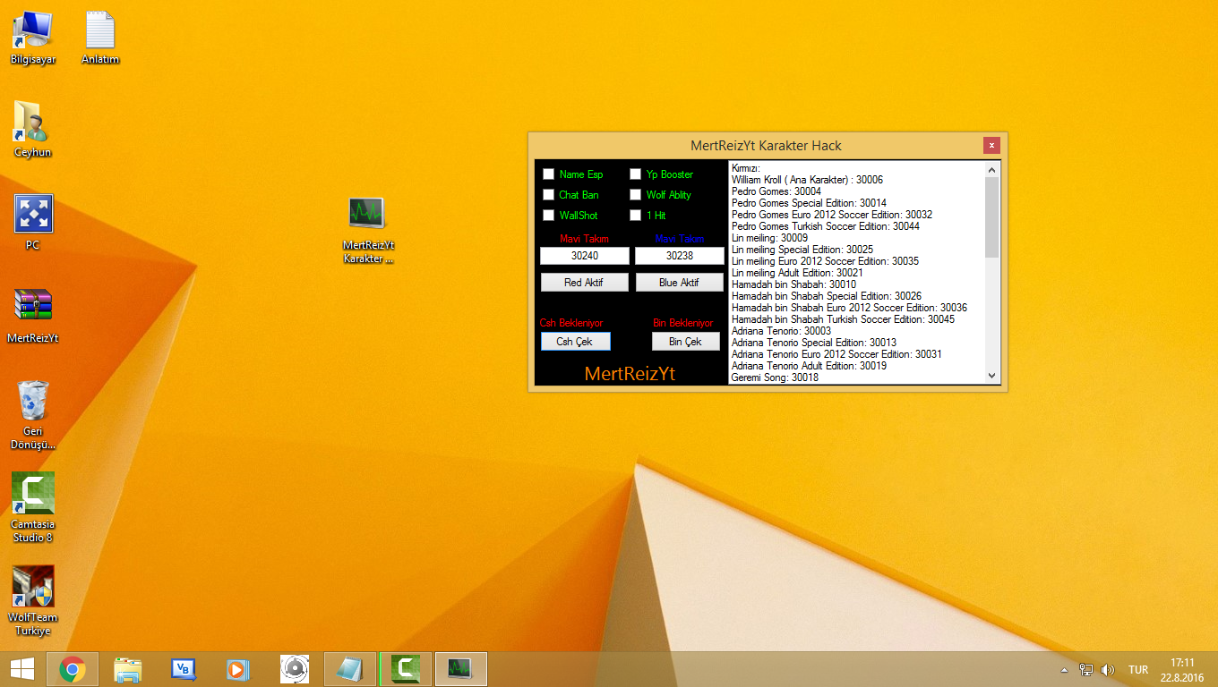Click 'Adriana Tenorio Adult Edition: 30019'
Viewport: 1218px width, 687px height.
[x=810, y=366]
